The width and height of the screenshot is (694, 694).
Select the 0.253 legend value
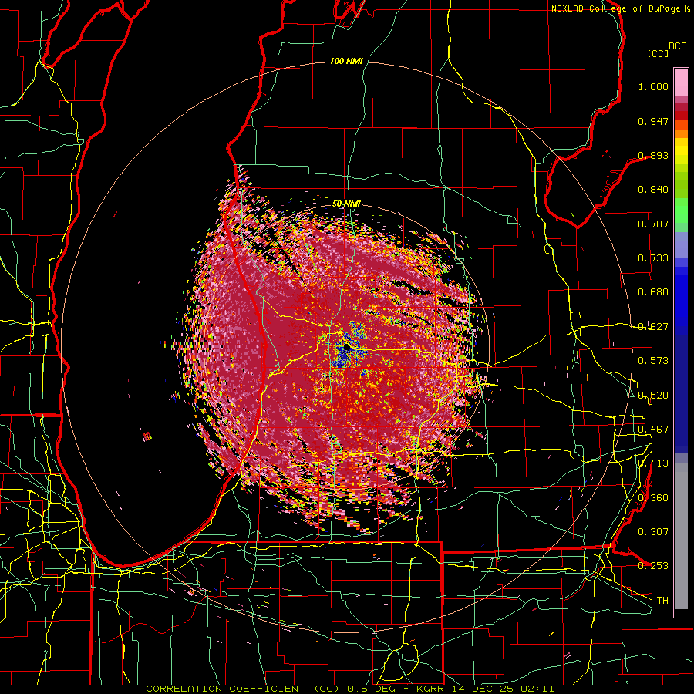click(x=653, y=566)
